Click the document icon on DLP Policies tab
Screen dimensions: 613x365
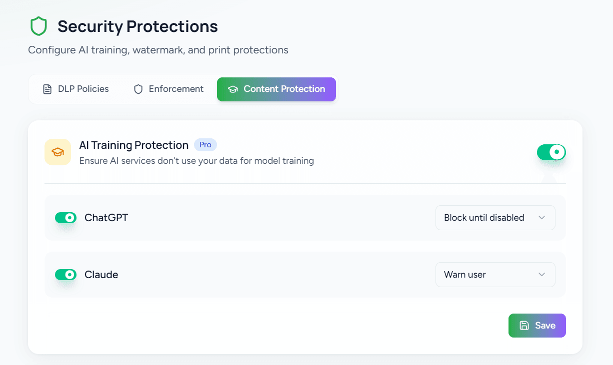point(47,88)
